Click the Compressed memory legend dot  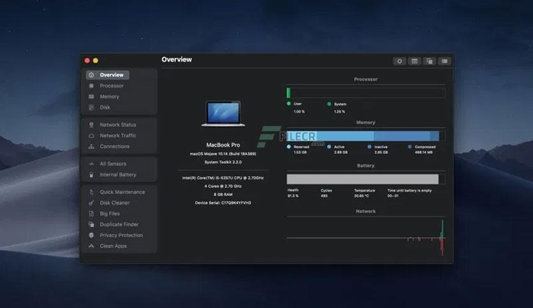[409, 147]
